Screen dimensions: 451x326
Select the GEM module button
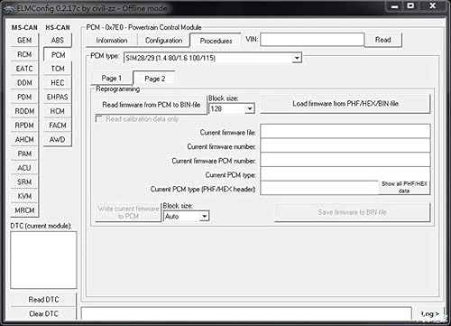24,41
